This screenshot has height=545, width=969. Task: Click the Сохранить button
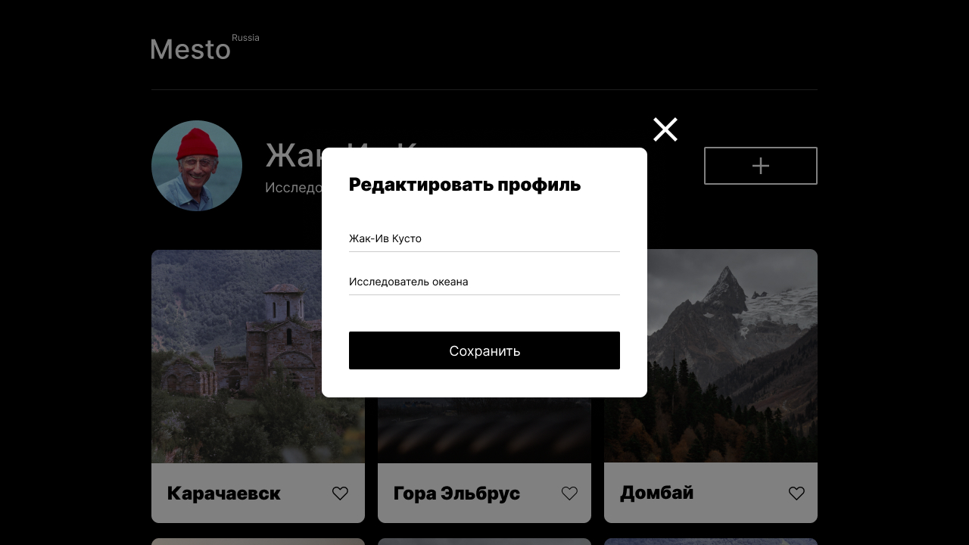point(484,350)
